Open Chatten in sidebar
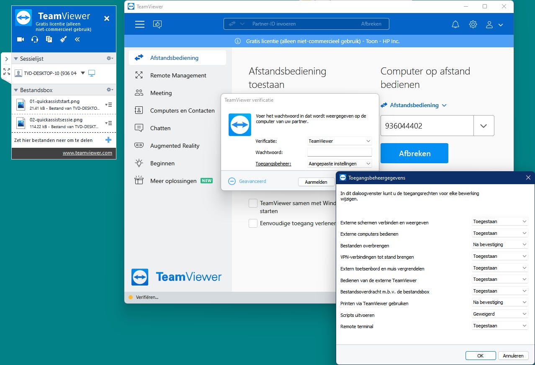The height and width of the screenshot is (365, 535). 177,128
